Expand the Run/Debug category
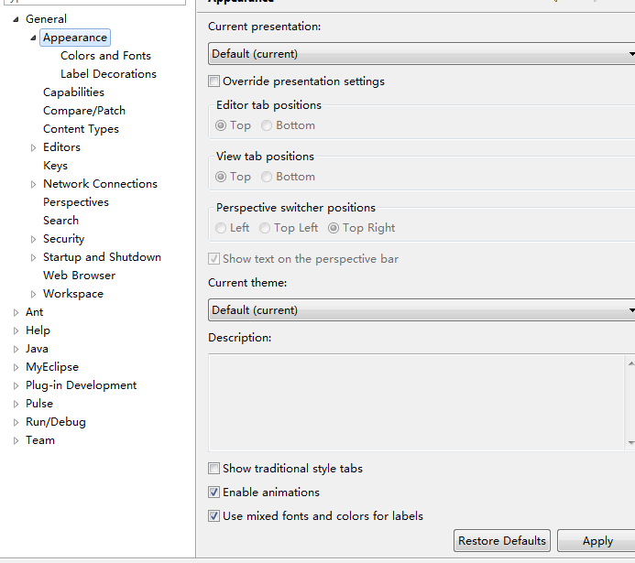 click(x=16, y=422)
